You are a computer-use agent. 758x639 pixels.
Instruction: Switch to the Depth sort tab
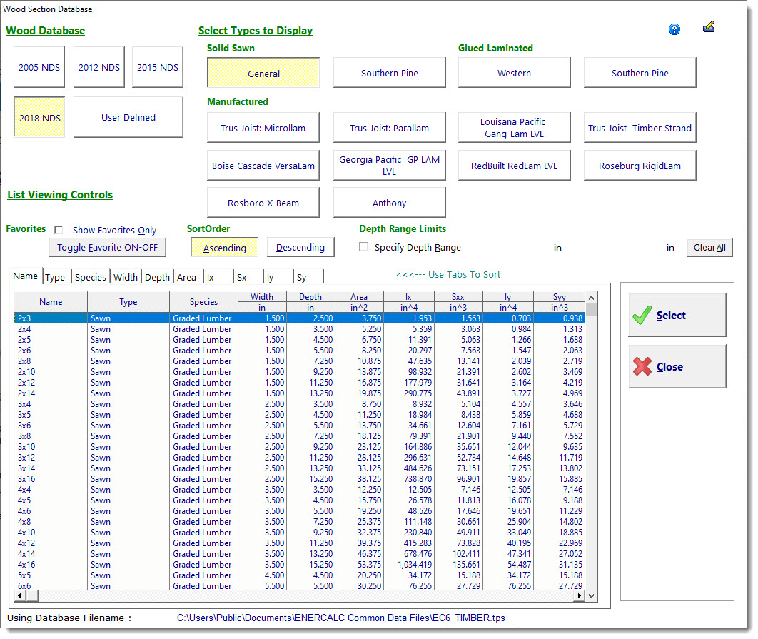coord(157,277)
